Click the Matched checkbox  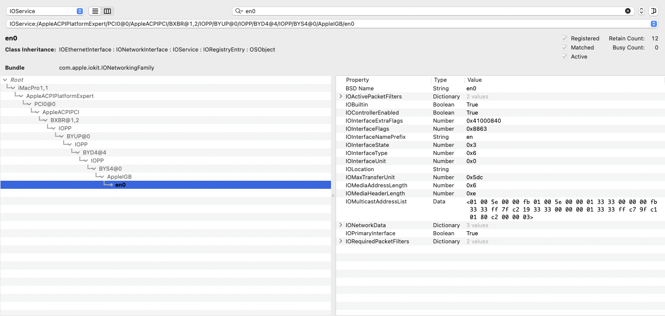tap(564, 47)
